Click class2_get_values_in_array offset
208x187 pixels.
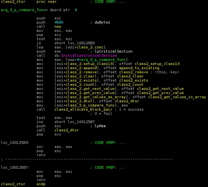(x=177, y=97)
